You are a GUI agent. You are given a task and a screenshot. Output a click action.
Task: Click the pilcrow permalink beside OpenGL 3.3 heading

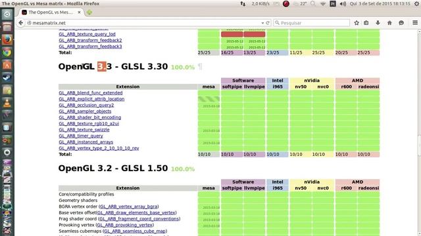200,66
